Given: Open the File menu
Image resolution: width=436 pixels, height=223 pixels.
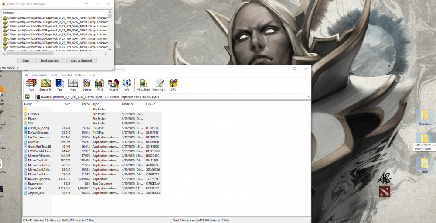Looking at the screenshot, I should click(26, 75).
